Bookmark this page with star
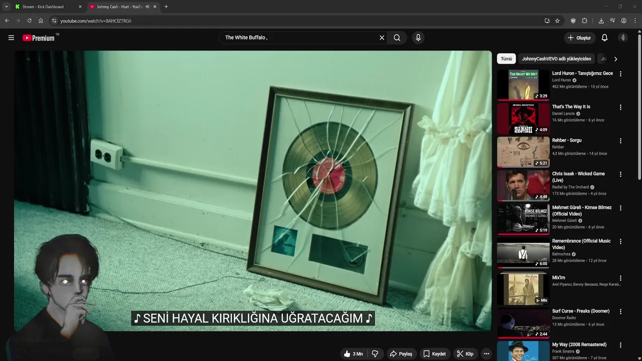The width and height of the screenshot is (642, 361). (557, 21)
